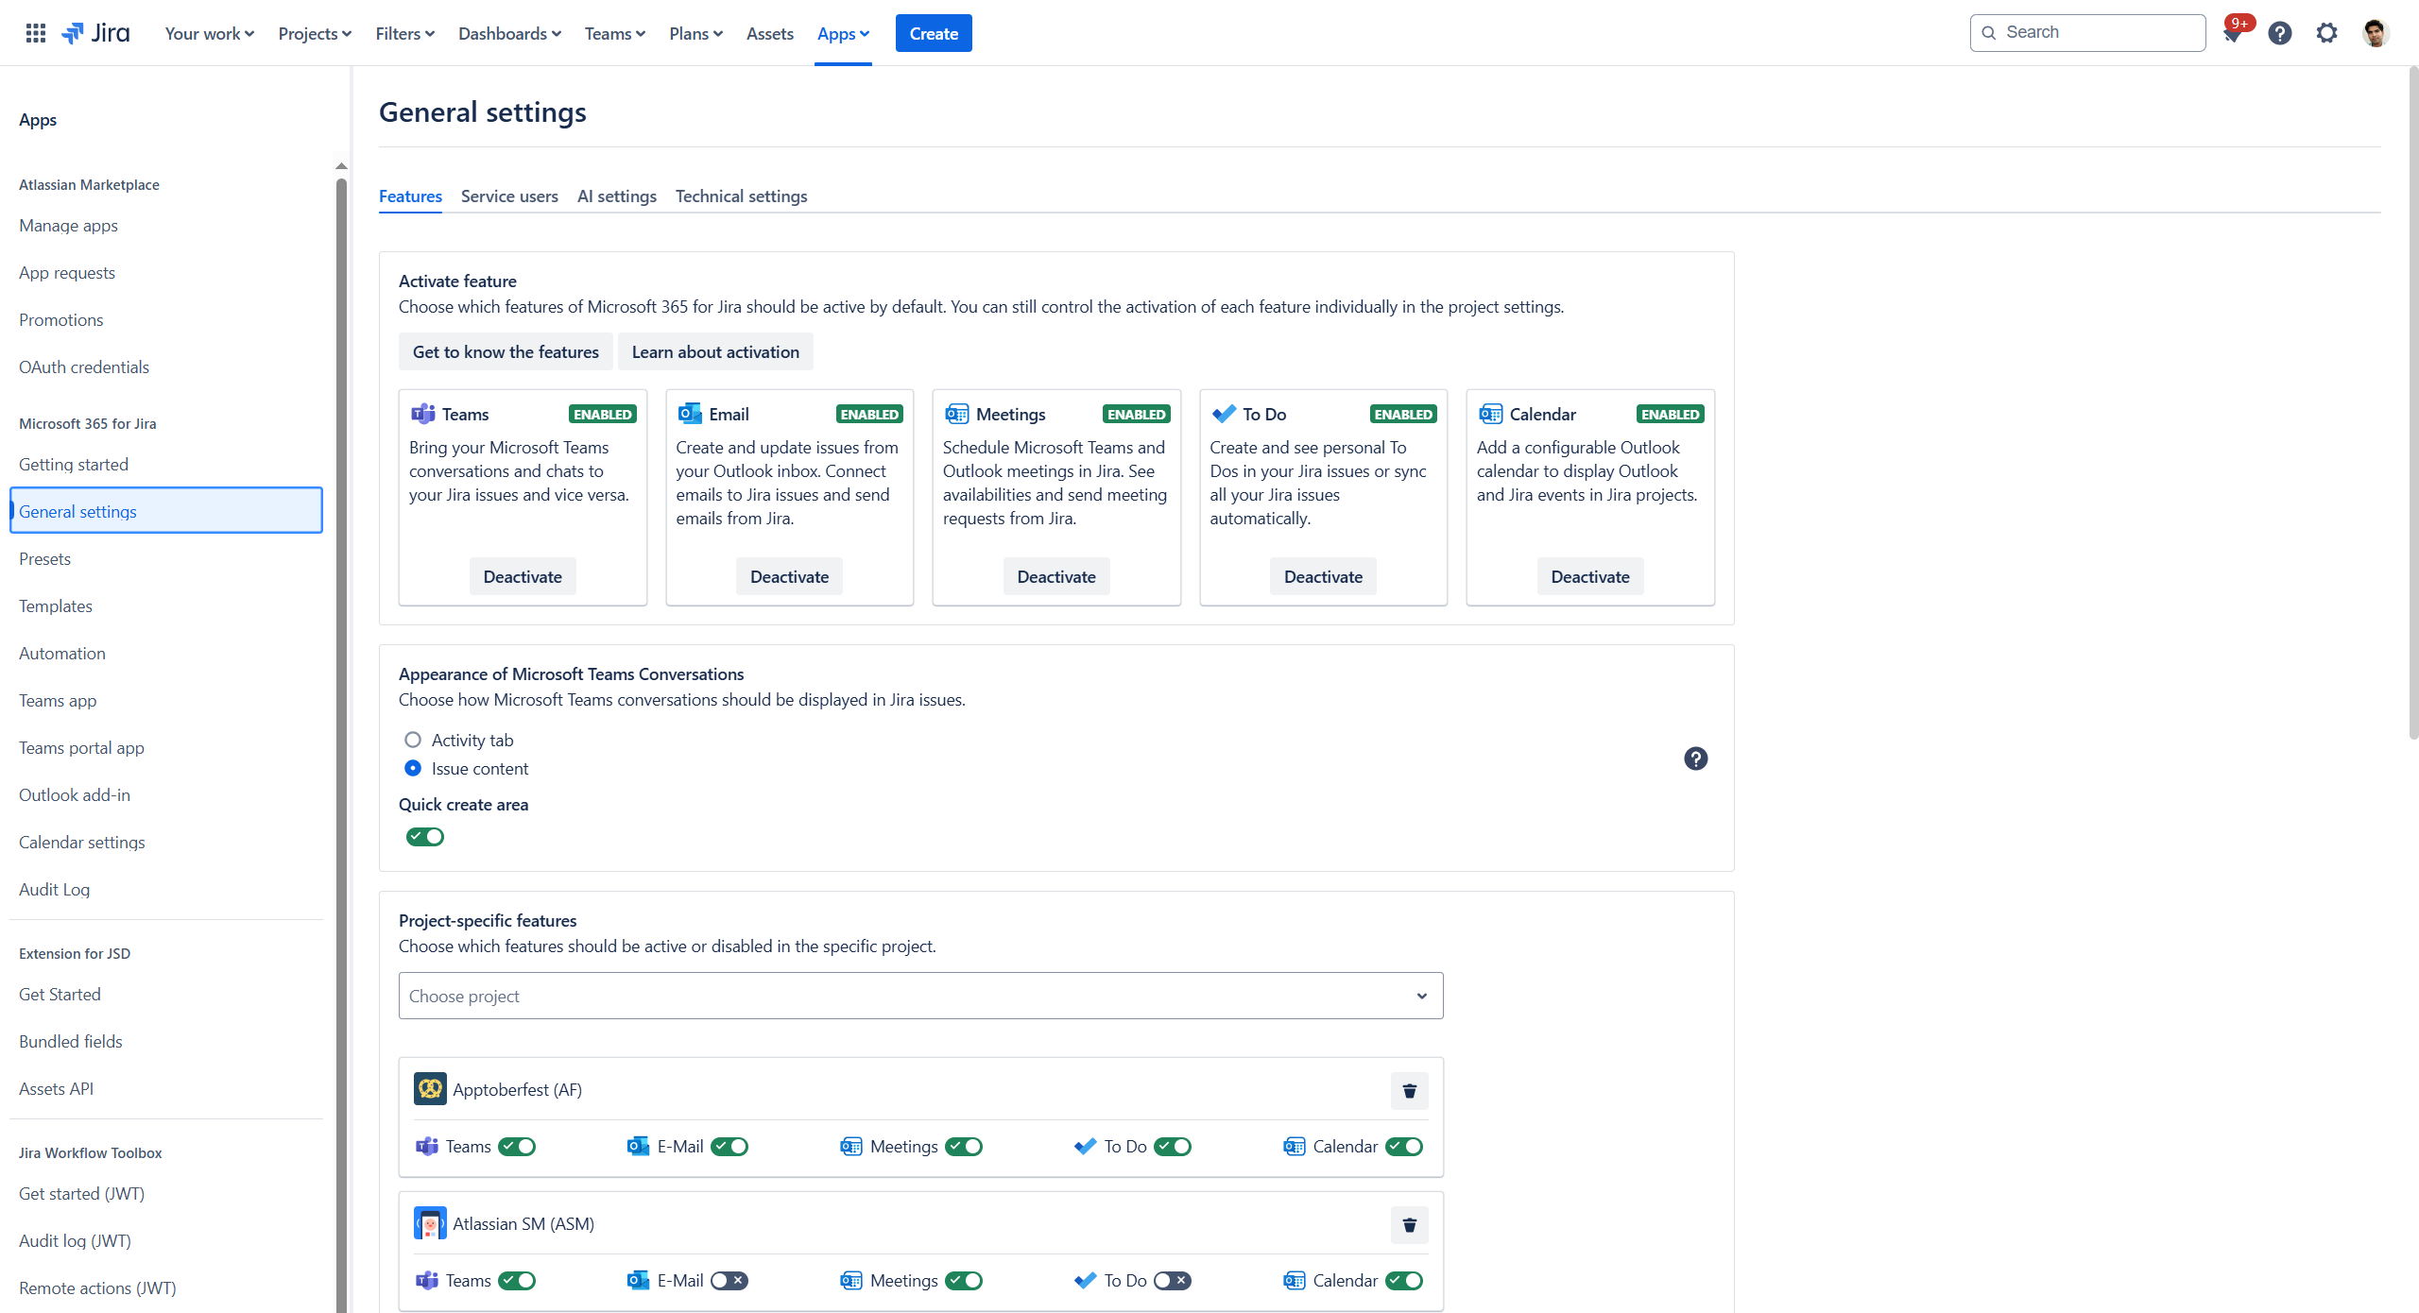
Task: Open the notifications bell icon
Action: pyautogui.click(x=2233, y=34)
